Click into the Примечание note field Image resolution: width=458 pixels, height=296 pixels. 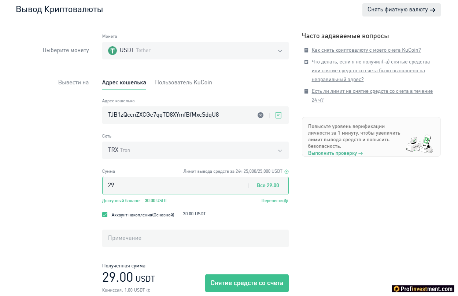[x=195, y=238]
